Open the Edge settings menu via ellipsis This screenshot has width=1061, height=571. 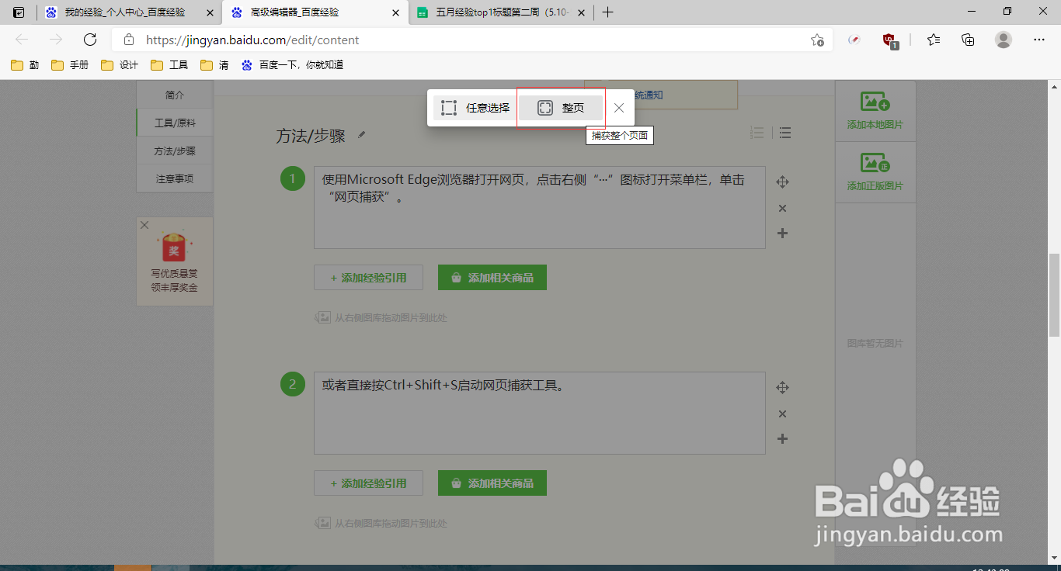1039,40
